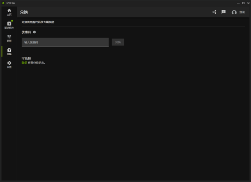Open the 主页 home page in sidebar
251x182 pixels.
9,12
